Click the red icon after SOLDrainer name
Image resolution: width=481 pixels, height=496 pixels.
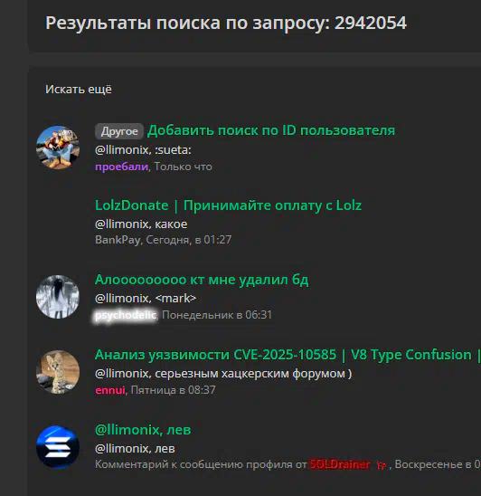click(x=382, y=465)
